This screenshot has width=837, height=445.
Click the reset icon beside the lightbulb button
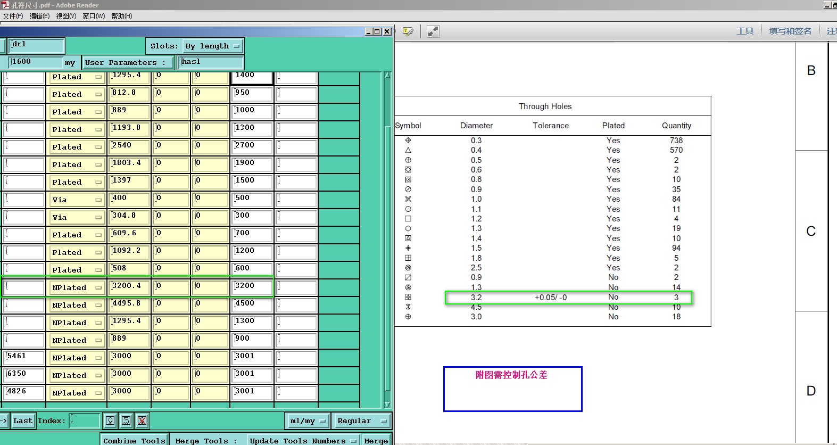click(126, 421)
